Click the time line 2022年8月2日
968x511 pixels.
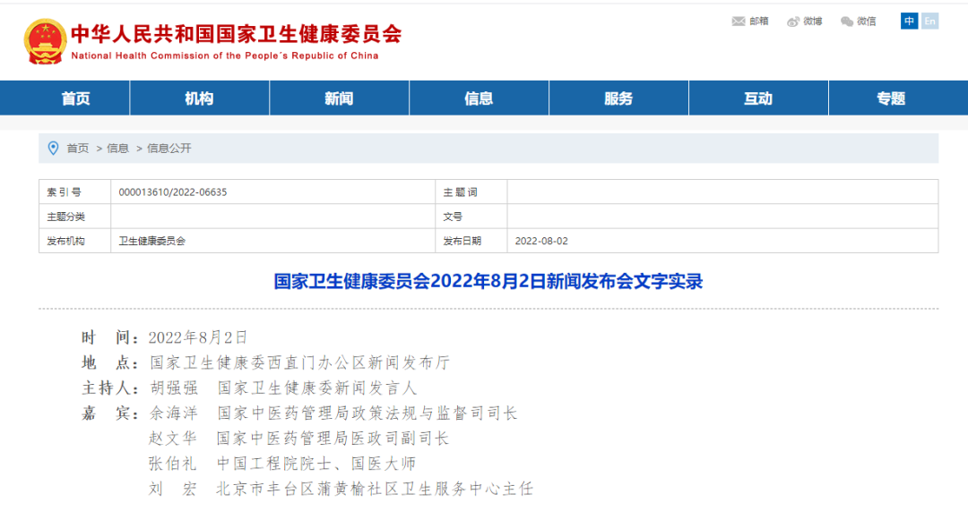pyautogui.click(x=197, y=337)
